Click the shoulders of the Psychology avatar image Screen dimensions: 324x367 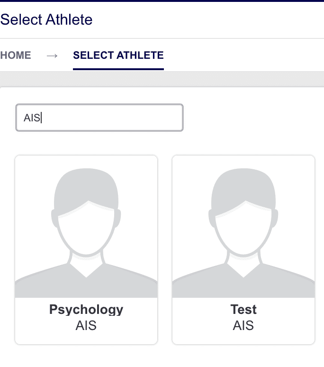(86, 283)
